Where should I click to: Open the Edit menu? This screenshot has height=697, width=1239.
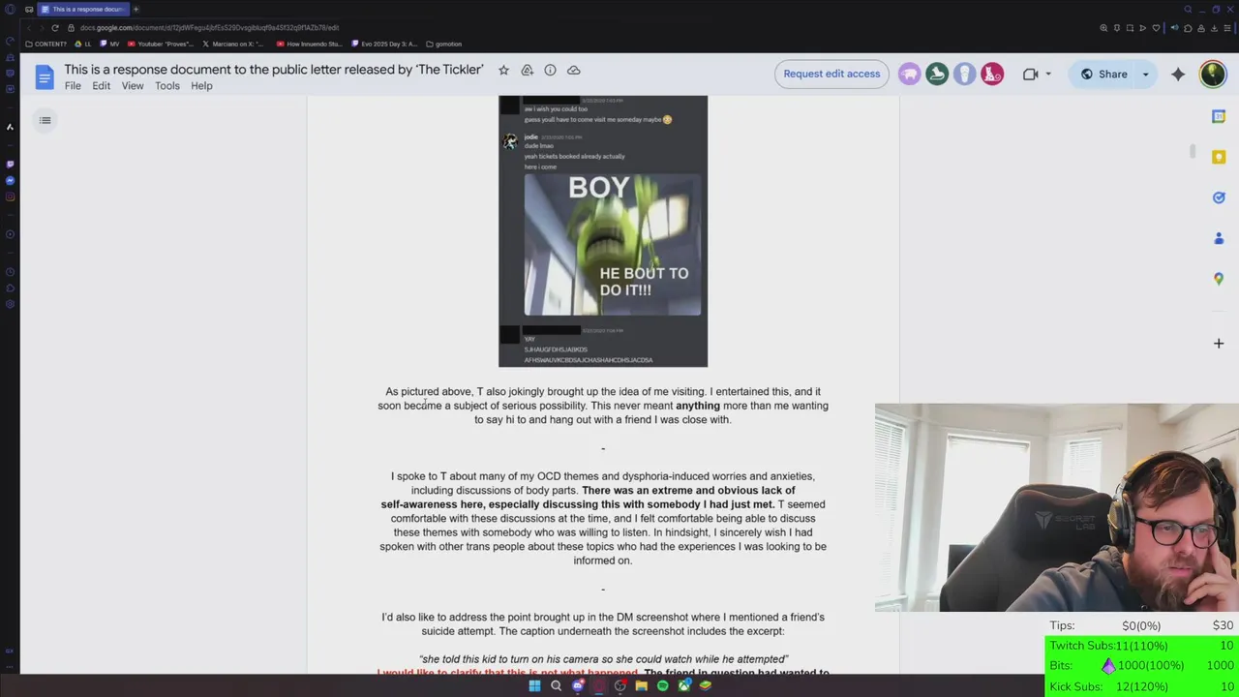pyautogui.click(x=101, y=86)
